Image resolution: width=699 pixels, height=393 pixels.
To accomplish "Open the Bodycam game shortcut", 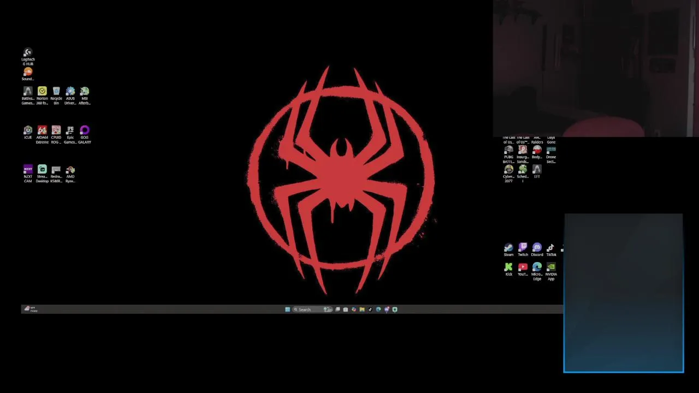I will coord(537,153).
